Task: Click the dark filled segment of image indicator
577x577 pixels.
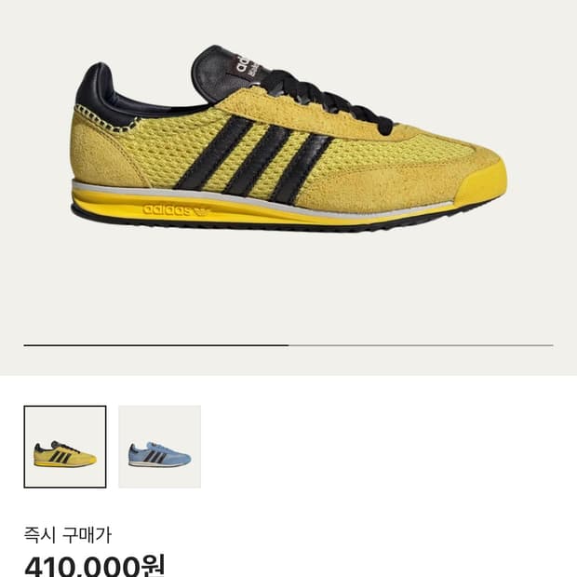Action: (156, 345)
